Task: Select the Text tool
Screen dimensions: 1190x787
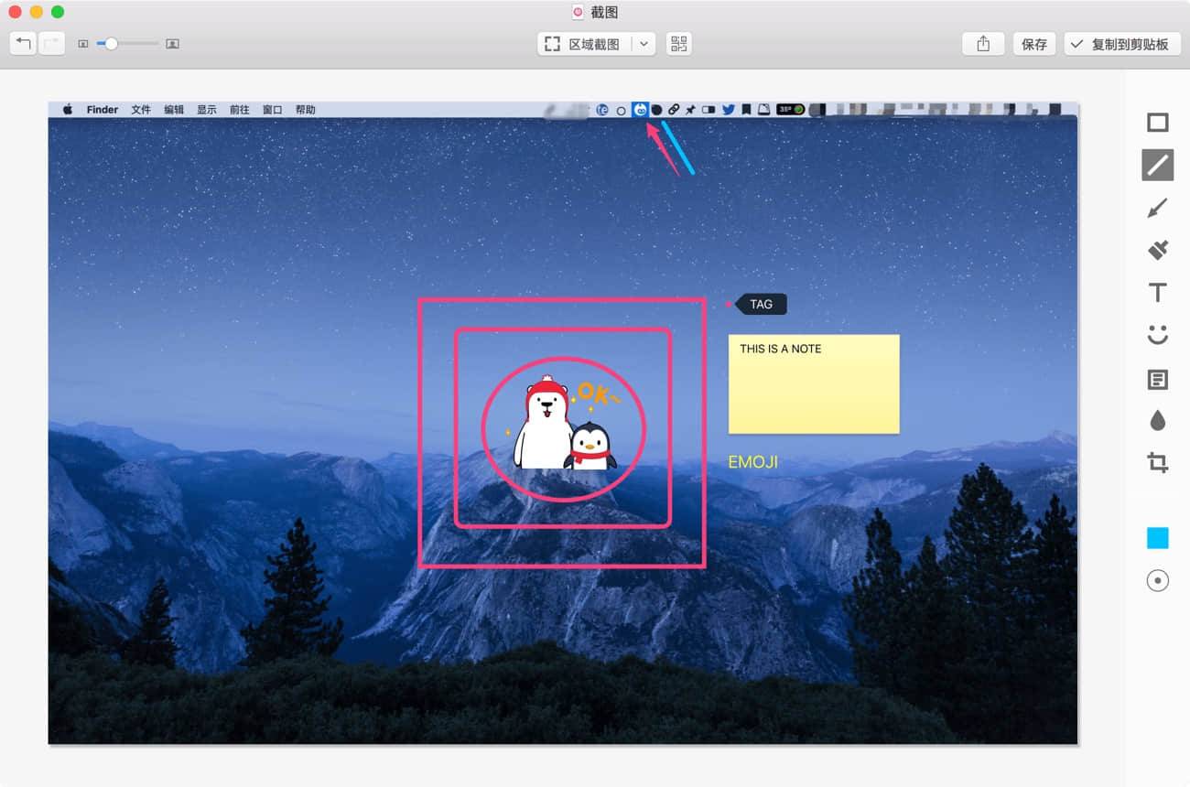Action: point(1158,293)
